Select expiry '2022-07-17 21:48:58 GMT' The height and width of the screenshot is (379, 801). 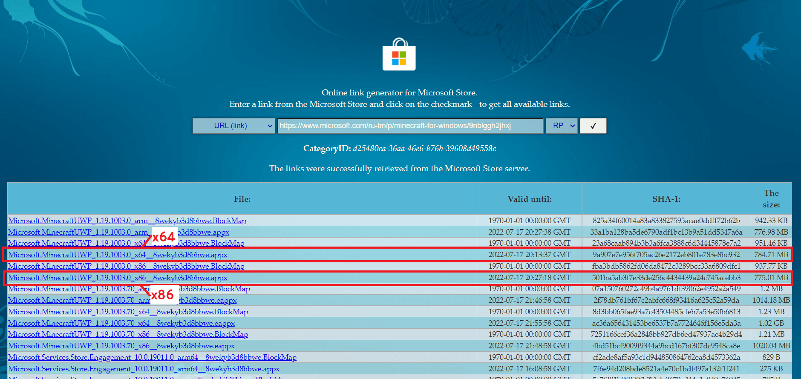click(x=530, y=346)
